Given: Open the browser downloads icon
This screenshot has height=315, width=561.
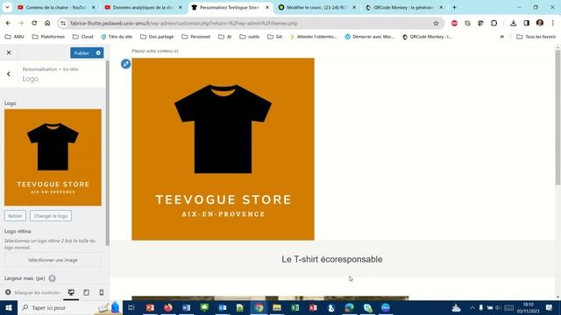Looking at the screenshot, I should (x=514, y=24).
